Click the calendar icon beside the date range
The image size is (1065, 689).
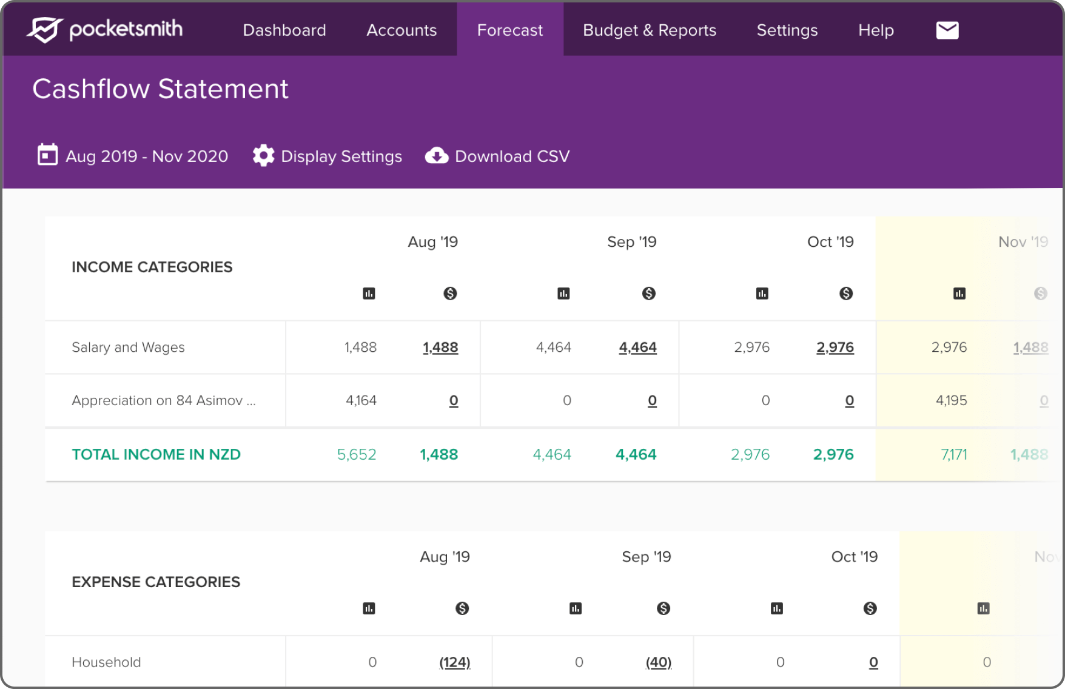(47, 155)
